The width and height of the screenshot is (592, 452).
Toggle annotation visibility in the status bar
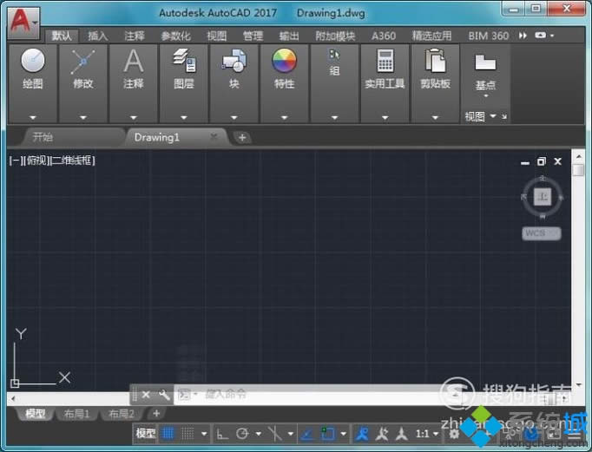click(x=362, y=434)
